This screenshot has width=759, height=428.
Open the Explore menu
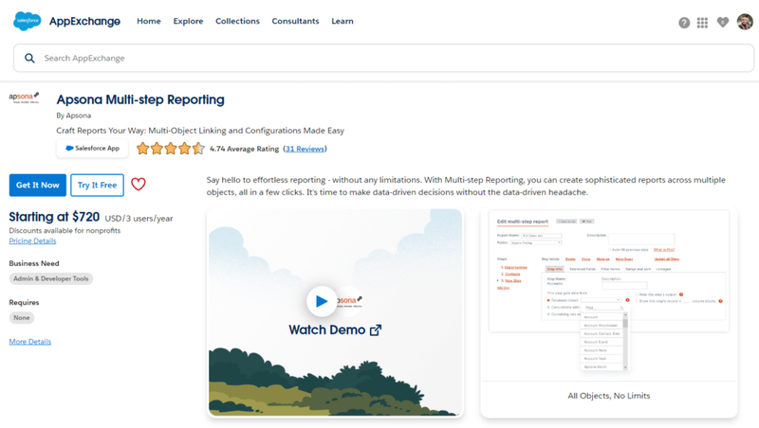pos(188,21)
